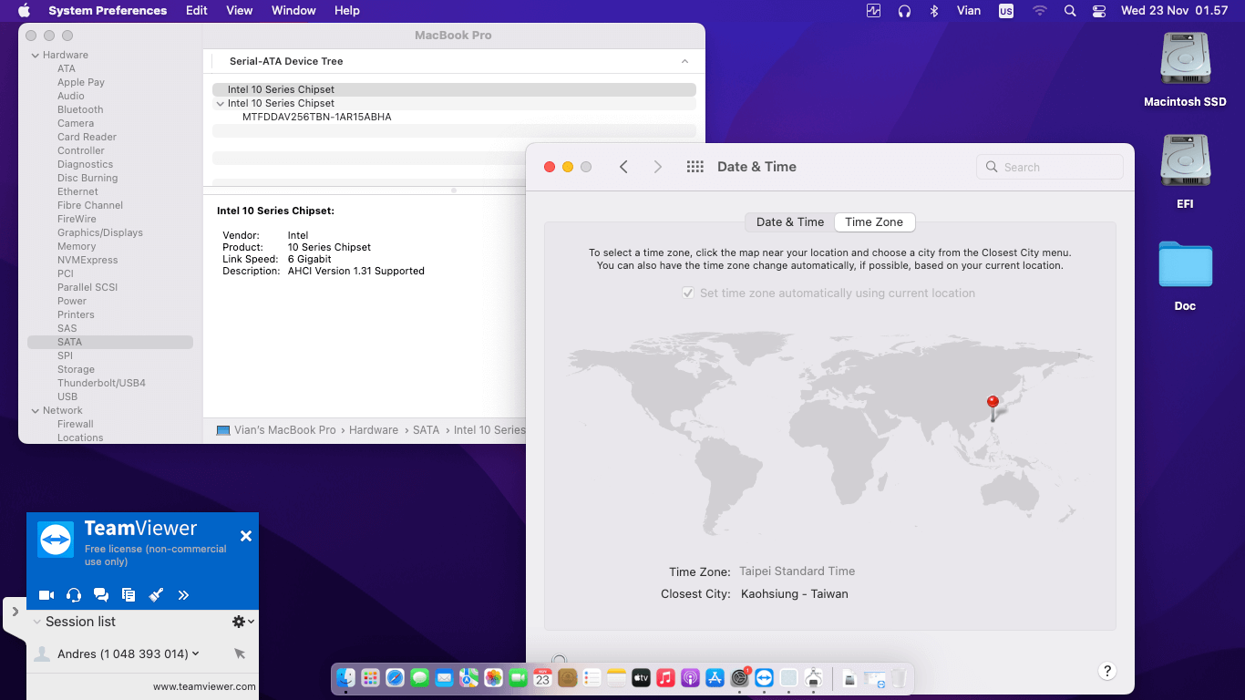Viewport: 1245px width, 700px height.
Task: Select the Macintosh SSD desktop drive
Action: (1185, 70)
